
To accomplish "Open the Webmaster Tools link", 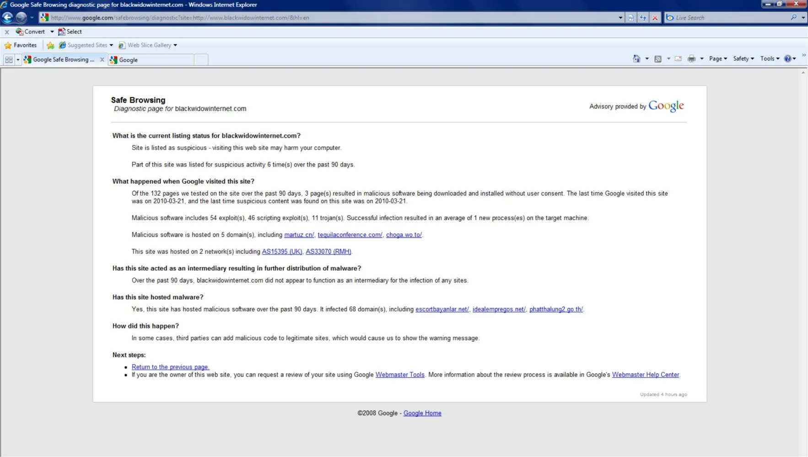I will click(x=400, y=375).
